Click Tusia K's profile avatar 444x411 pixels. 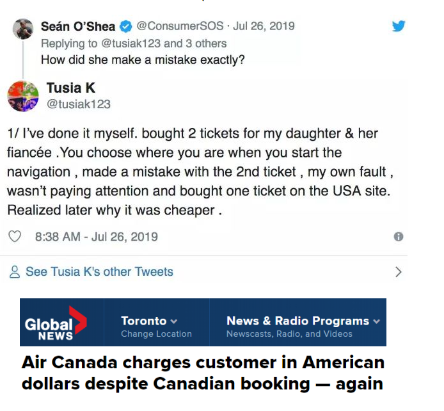point(23,96)
